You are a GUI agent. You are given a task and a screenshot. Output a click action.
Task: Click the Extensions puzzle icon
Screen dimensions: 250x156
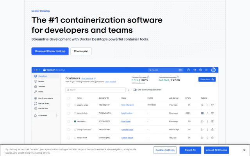coord(36,115)
